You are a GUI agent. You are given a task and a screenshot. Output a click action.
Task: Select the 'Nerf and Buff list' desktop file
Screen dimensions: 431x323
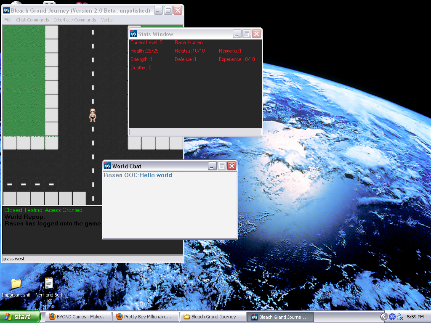pos(49,290)
